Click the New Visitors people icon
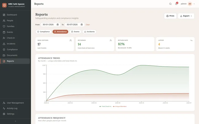The image size is (199, 124). 70,40
